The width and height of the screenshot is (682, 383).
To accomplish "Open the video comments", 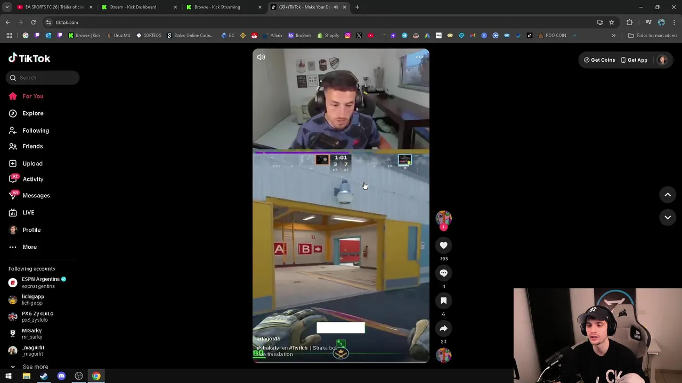I will click(443, 273).
